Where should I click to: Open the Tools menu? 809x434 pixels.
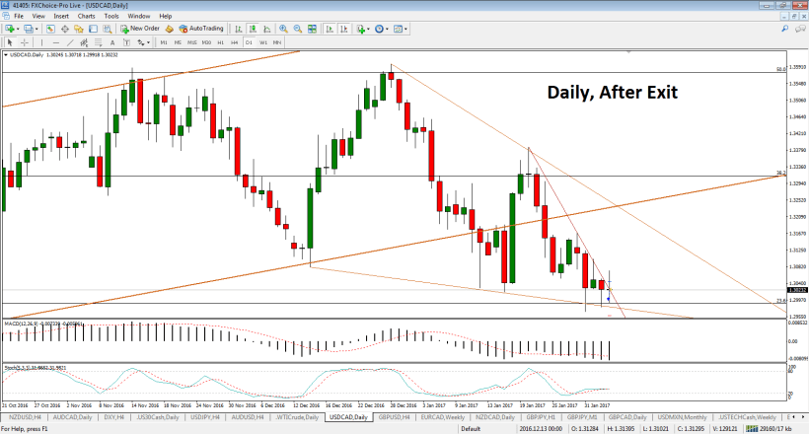click(x=110, y=16)
